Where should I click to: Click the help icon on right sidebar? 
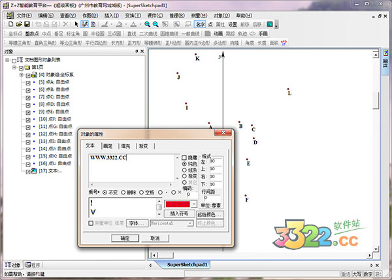click(x=385, y=53)
